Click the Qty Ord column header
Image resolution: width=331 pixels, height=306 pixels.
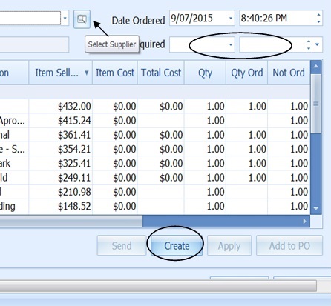246,73
